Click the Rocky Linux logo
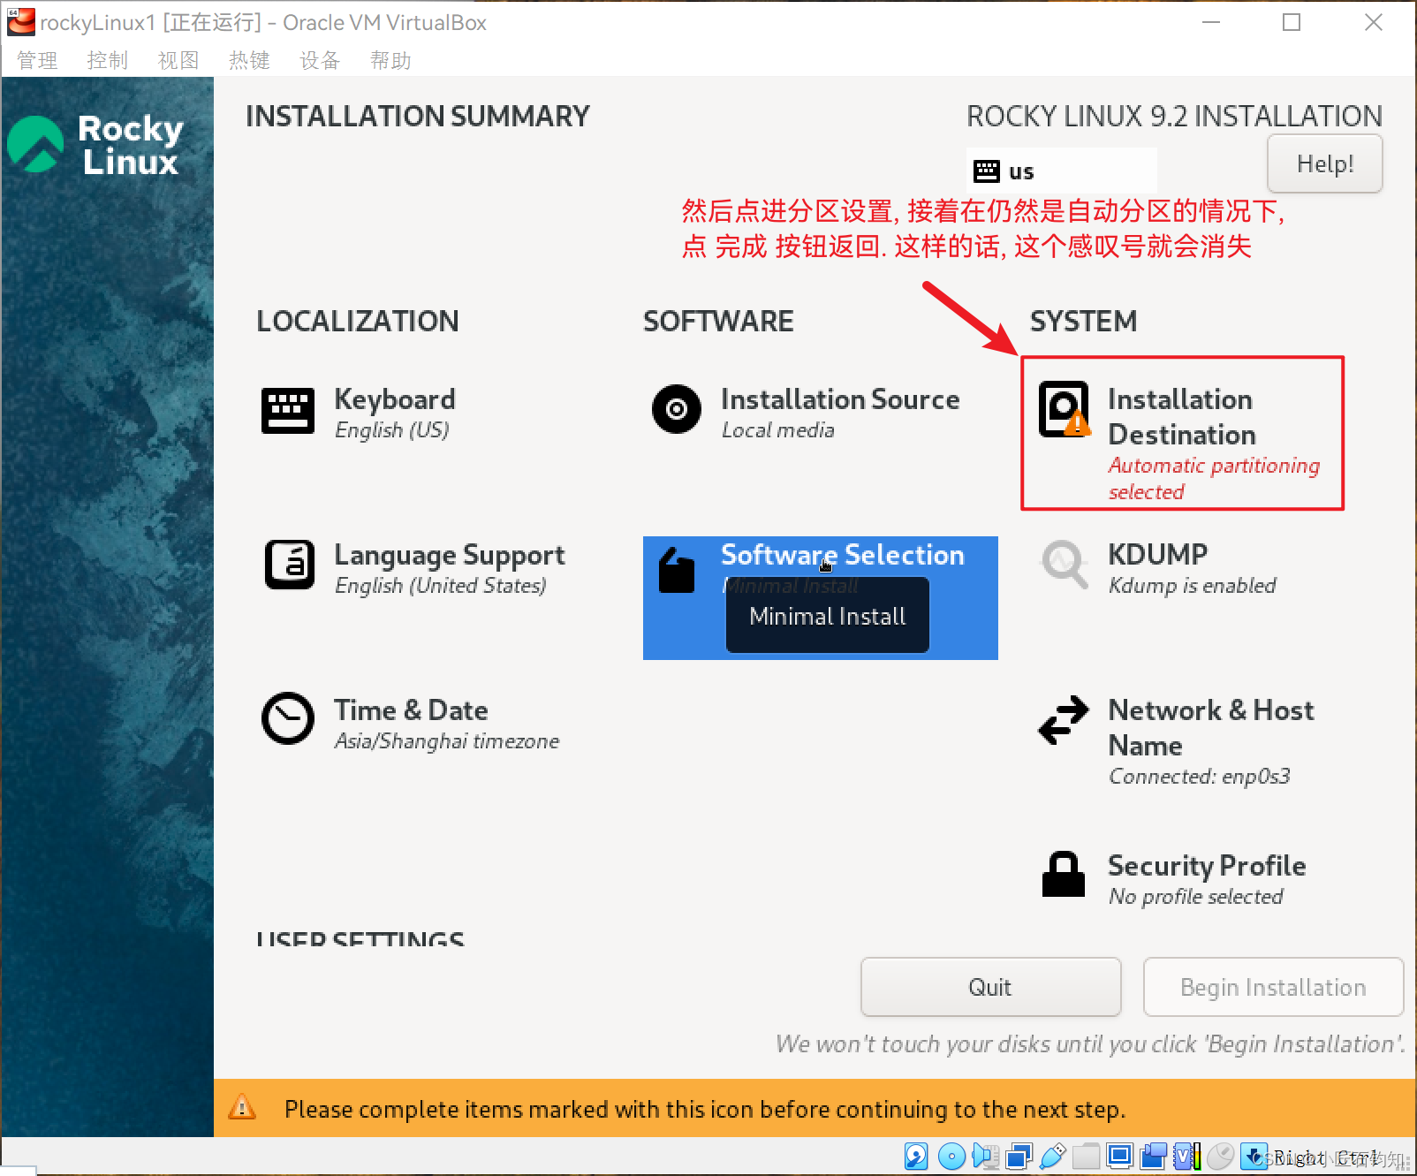1417x1176 pixels. click(95, 144)
